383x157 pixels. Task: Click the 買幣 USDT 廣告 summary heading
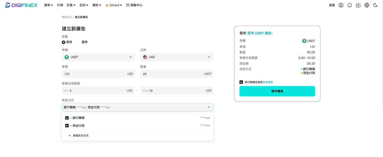(x=260, y=33)
